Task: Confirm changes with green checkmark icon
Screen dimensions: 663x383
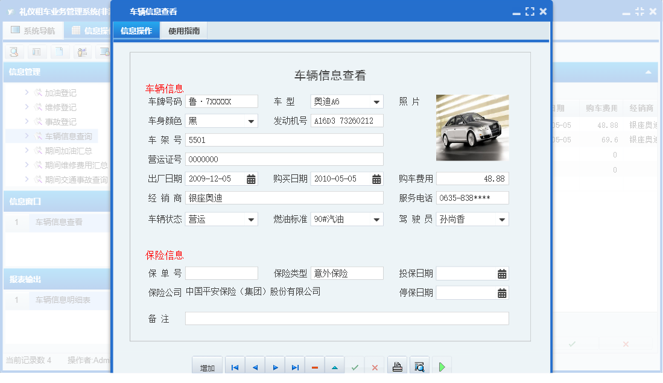Action: tap(355, 365)
